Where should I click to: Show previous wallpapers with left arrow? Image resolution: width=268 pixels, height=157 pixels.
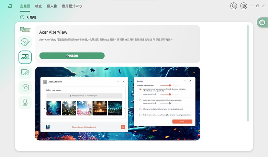click(x=45, y=108)
